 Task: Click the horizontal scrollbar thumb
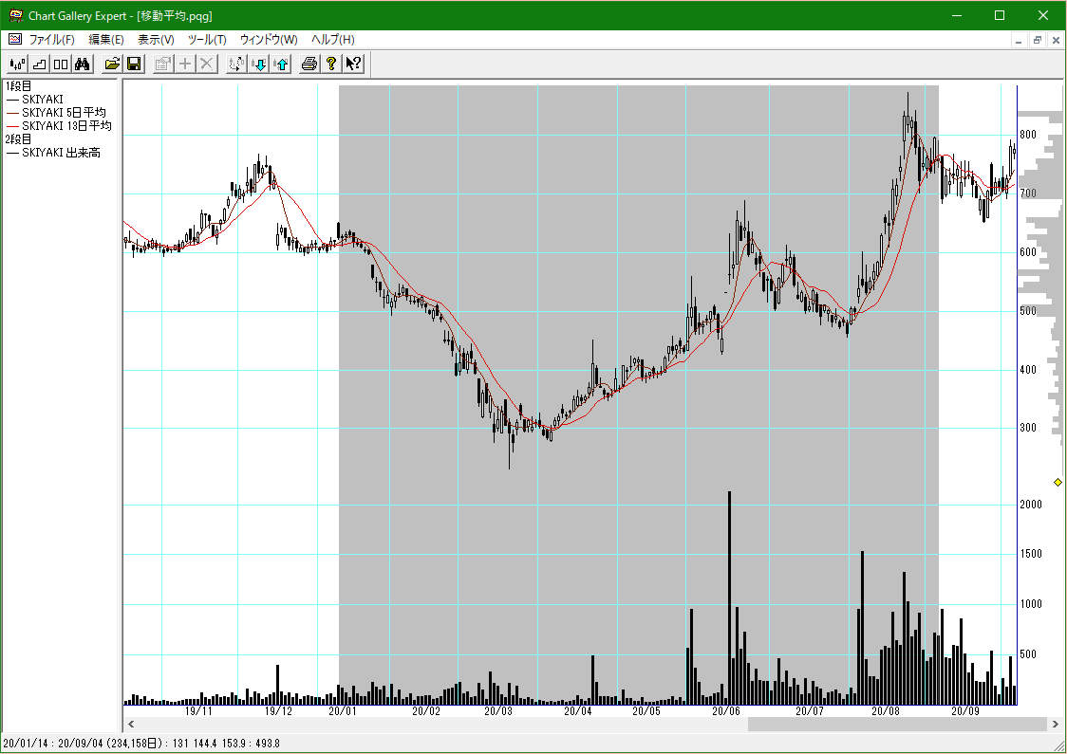(896, 724)
